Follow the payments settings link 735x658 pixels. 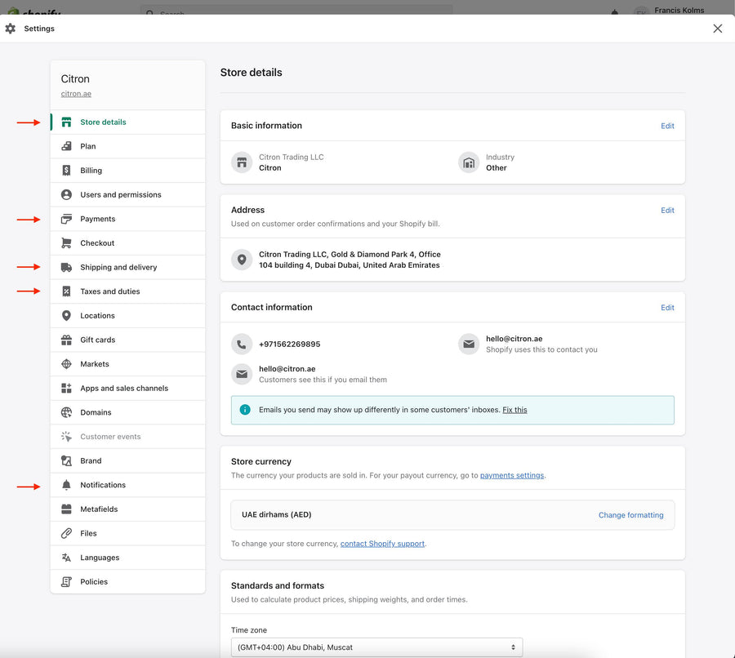[512, 475]
